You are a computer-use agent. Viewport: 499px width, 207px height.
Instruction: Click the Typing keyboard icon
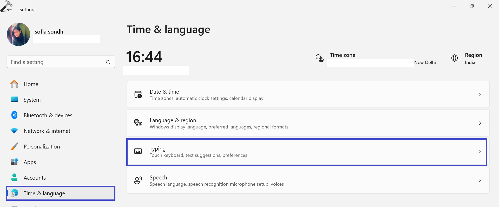click(138, 151)
